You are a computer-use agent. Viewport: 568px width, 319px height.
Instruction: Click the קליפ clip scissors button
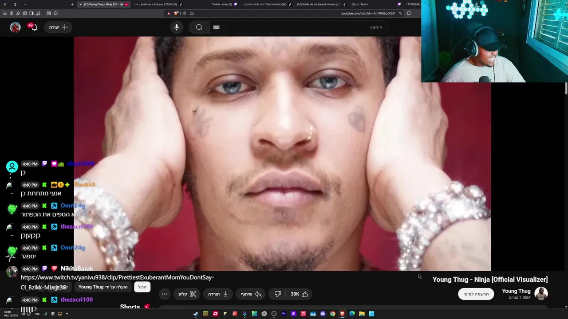(187, 294)
